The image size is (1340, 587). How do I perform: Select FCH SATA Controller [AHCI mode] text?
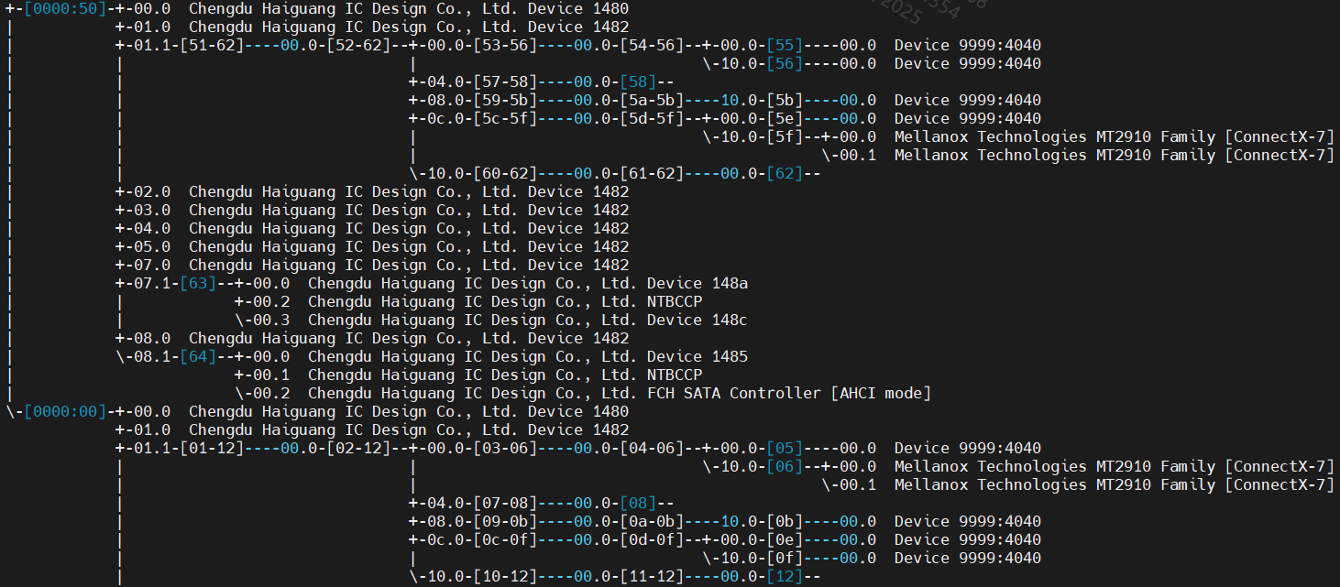tap(789, 393)
